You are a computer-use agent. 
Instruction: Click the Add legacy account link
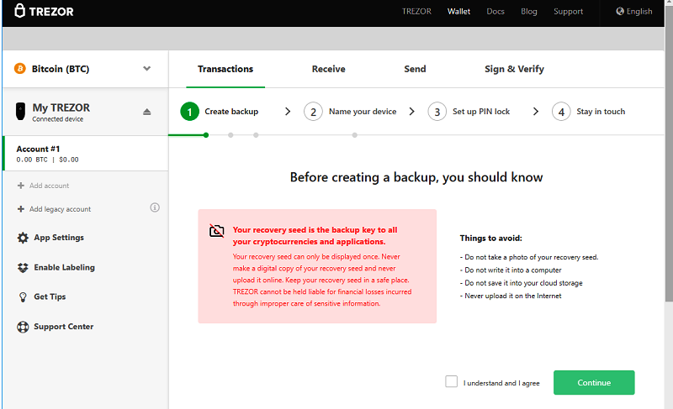tap(60, 209)
